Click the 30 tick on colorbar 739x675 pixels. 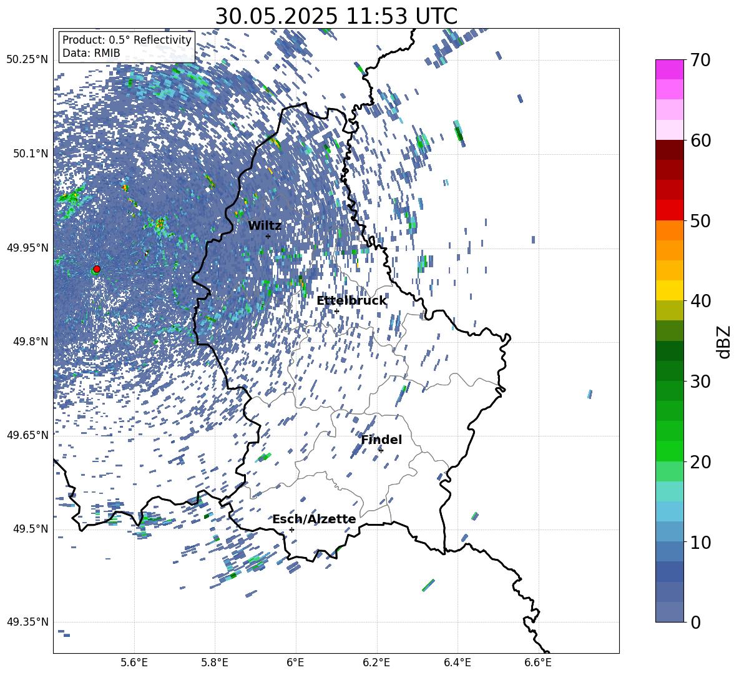pyautogui.click(x=701, y=382)
